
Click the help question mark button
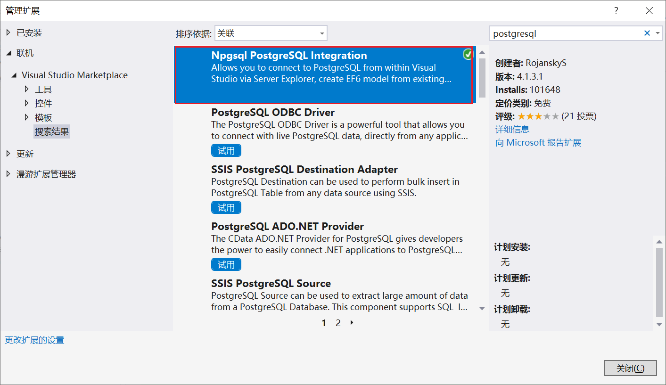(616, 11)
